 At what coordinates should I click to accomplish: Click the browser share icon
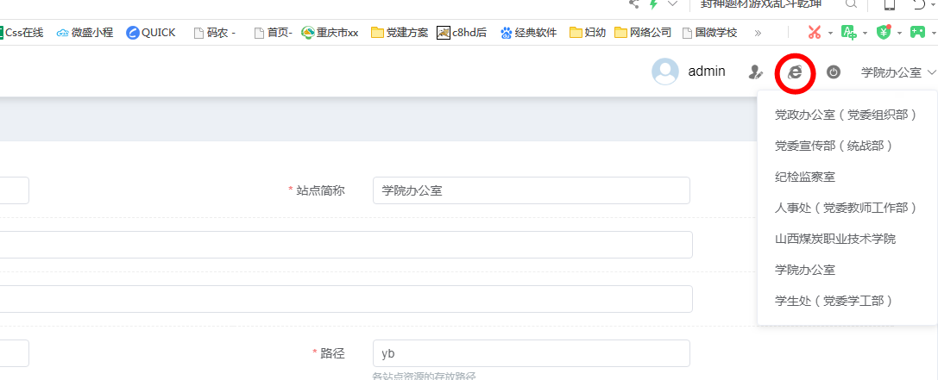click(x=635, y=4)
